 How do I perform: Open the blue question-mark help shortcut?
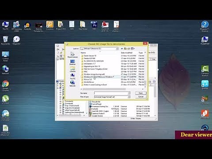[205, 26]
